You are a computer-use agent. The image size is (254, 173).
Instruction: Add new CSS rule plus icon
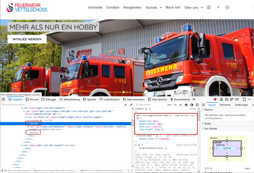point(180,105)
